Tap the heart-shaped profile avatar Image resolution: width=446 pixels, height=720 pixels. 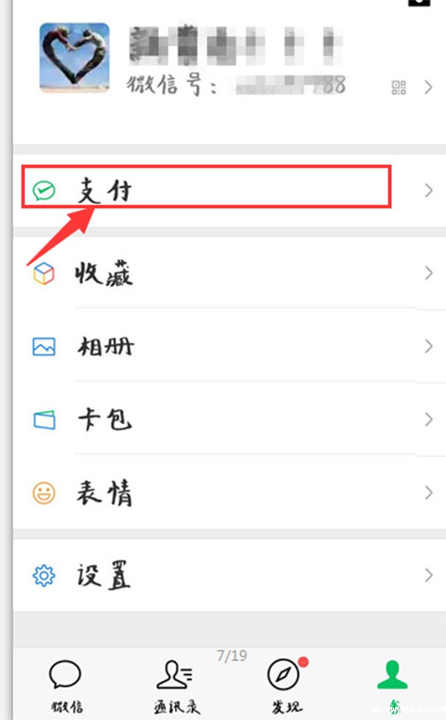(75, 58)
